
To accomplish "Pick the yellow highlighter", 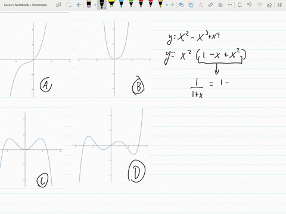I will 111,4.
